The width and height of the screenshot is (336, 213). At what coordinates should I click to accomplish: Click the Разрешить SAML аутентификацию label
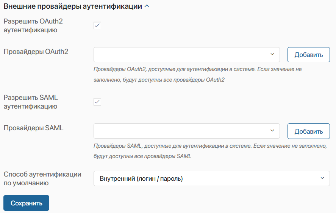[x=31, y=102]
